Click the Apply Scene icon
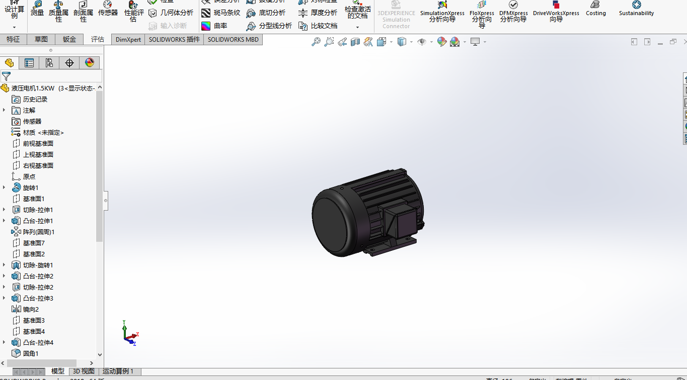The height and width of the screenshot is (380, 687). click(x=455, y=42)
